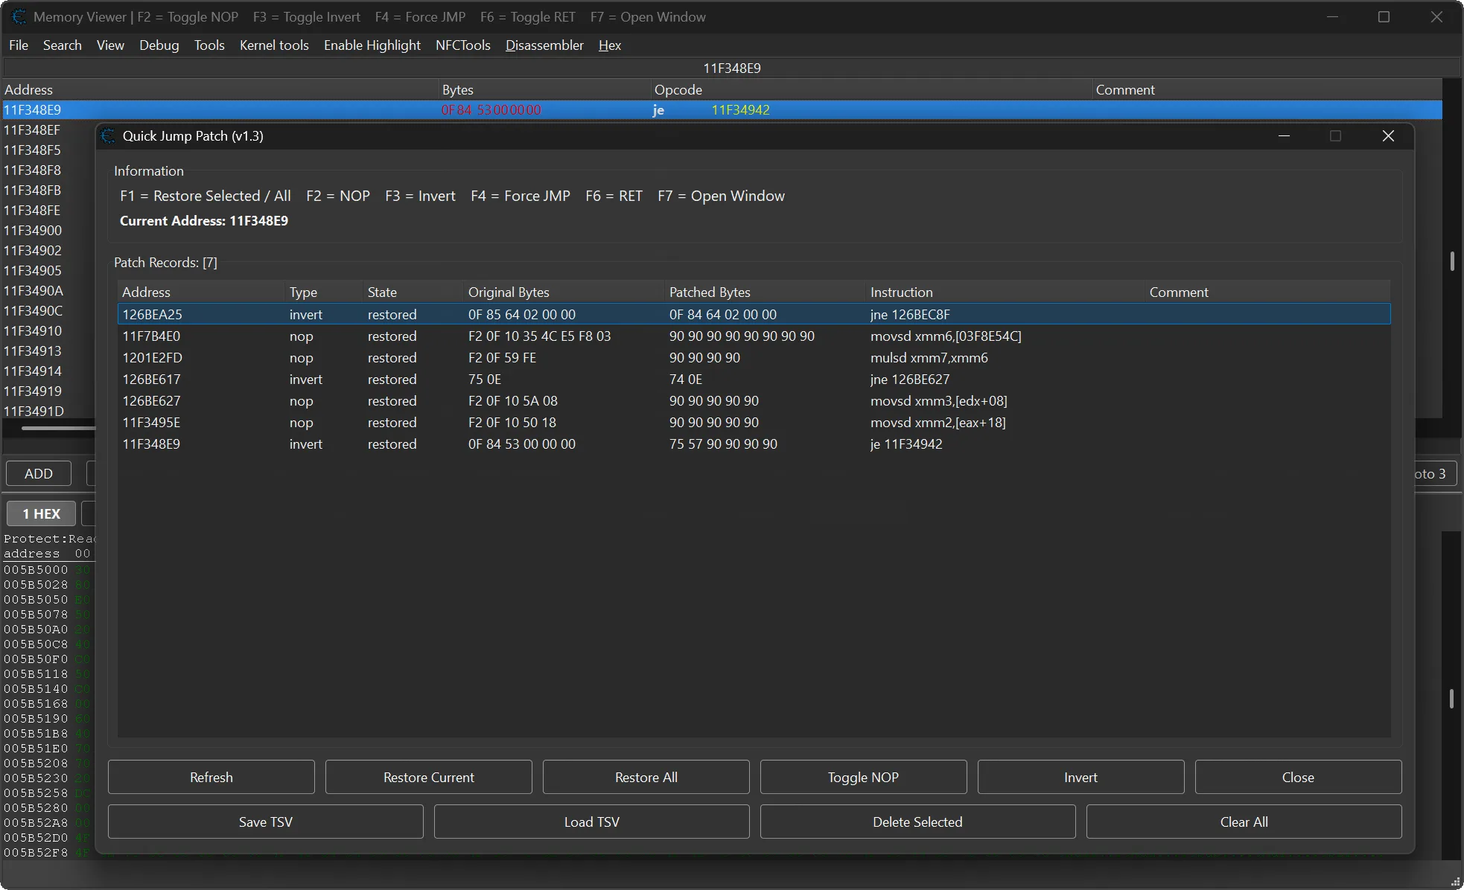Click hex dump address 005B5000
The image size is (1464, 890).
point(36,569)
